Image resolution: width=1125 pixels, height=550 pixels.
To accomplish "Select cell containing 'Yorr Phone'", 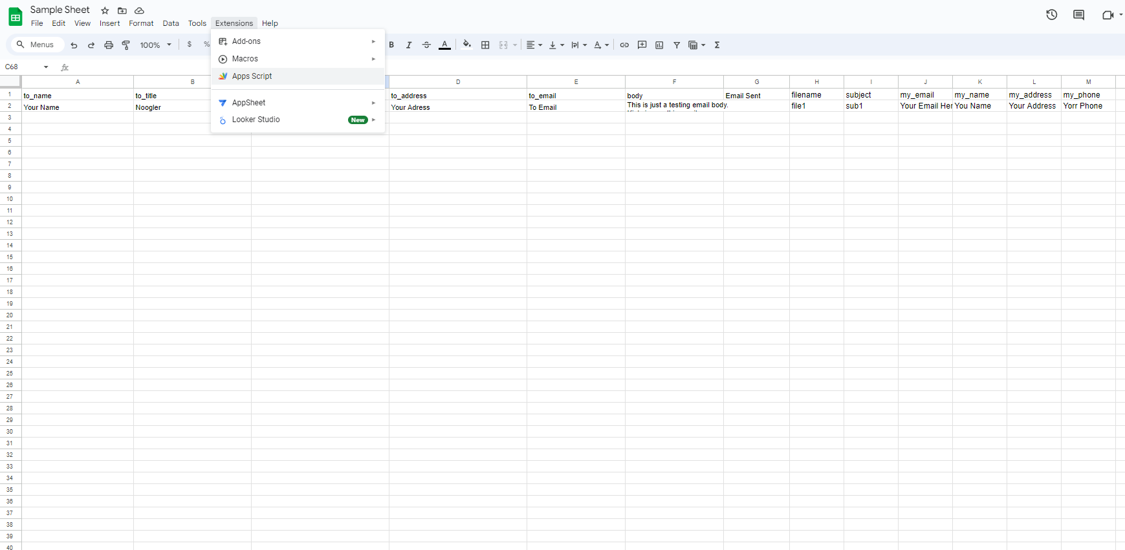I will click(x=1088, y=106).
